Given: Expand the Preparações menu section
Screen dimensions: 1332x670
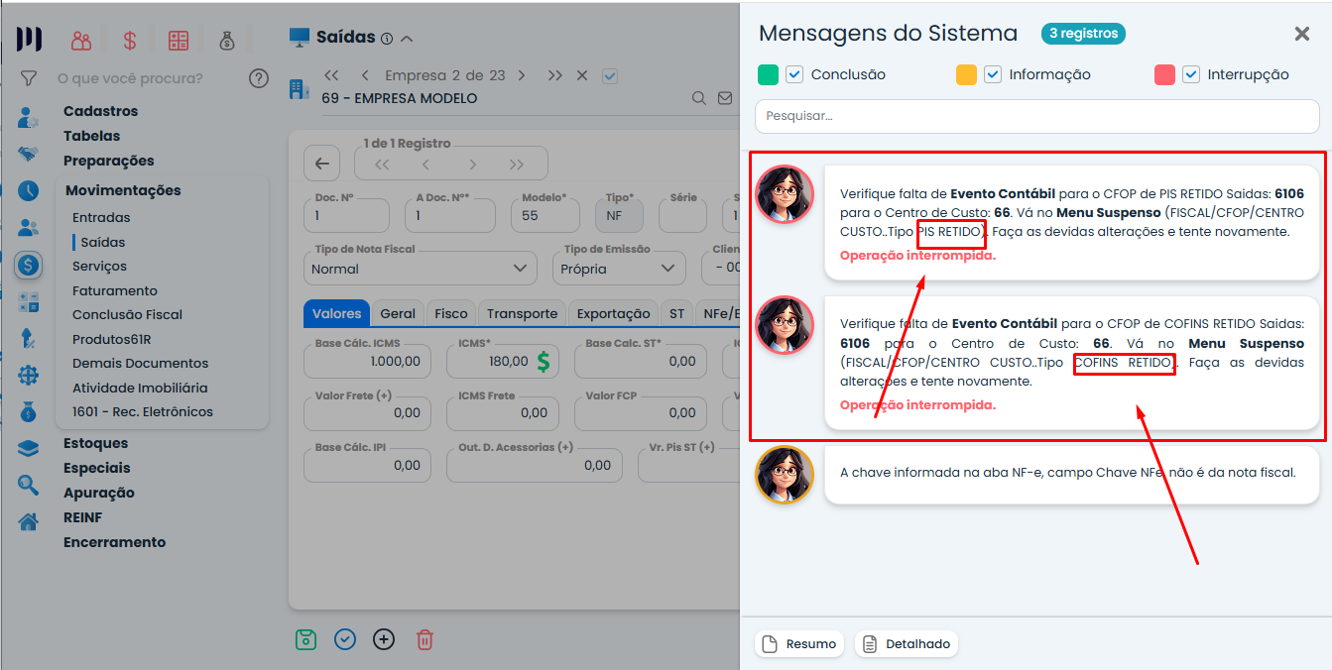Looking at the screenshot, I should [109, 161].
